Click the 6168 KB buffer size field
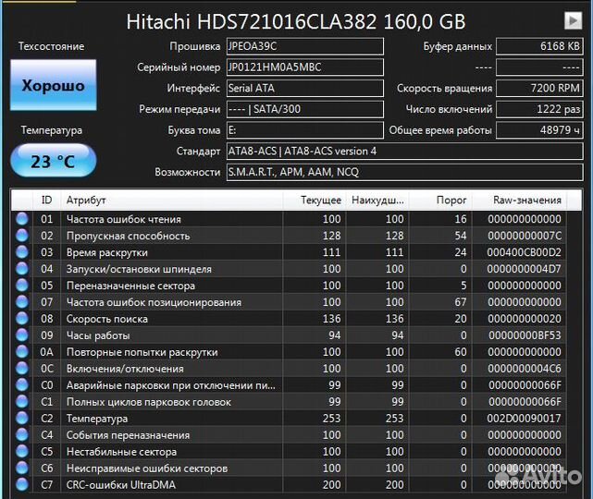The width and height of the screenshot is (593, 499). tap(539, 46)
